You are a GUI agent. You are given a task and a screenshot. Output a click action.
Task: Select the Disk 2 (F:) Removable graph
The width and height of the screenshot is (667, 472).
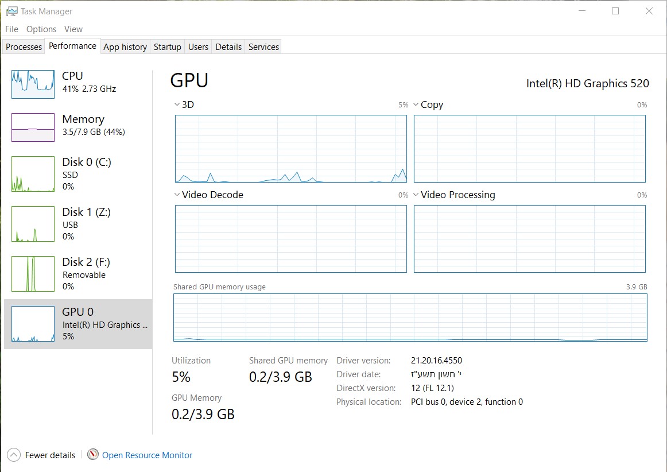(33, 274)
